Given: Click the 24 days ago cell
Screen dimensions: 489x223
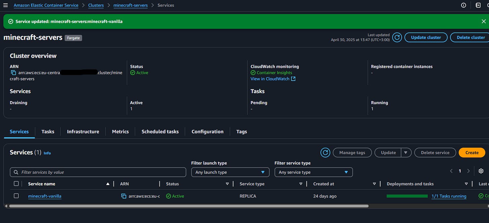Looking at the screenshot, I should [325, 196].
